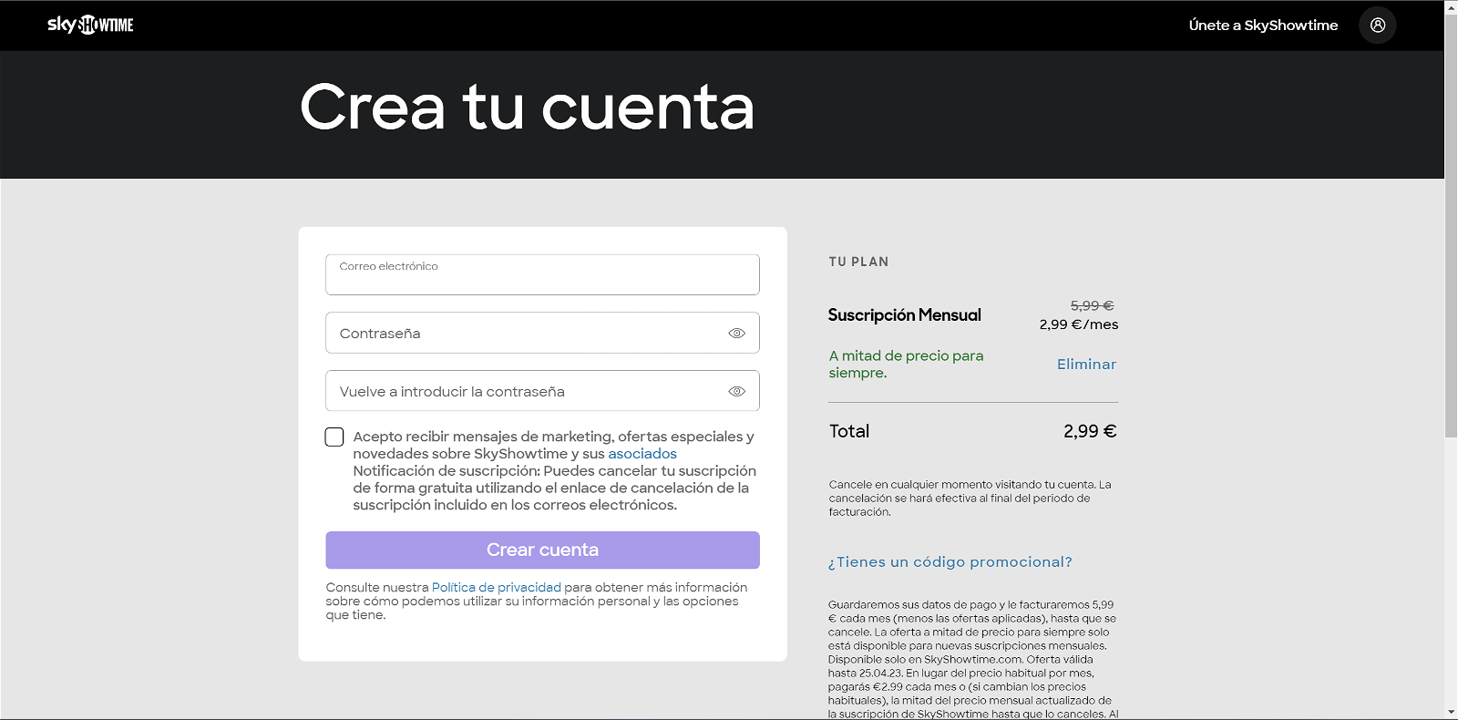This screenshot has width=1458, height=720.
Task: Click the 'Total' label
Action: click(849, 432)
